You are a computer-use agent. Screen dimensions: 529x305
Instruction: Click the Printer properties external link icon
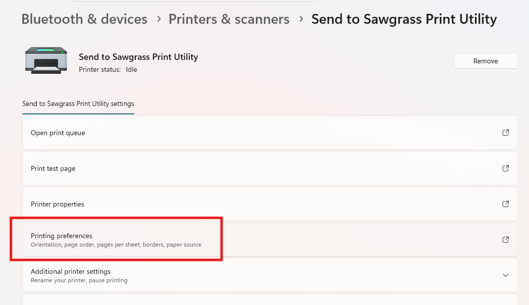click(505, 204)
